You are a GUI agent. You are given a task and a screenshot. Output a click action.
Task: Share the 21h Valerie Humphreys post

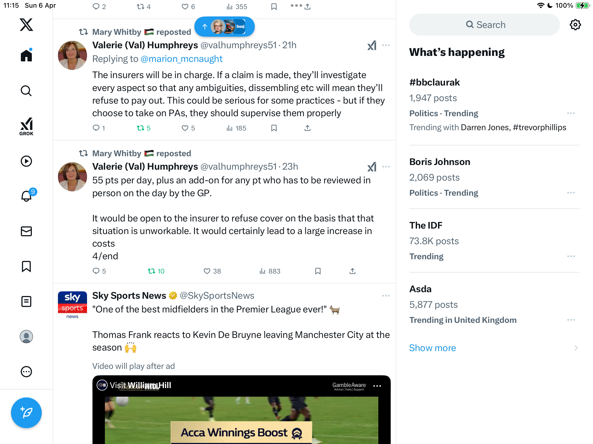pos(307,128)
